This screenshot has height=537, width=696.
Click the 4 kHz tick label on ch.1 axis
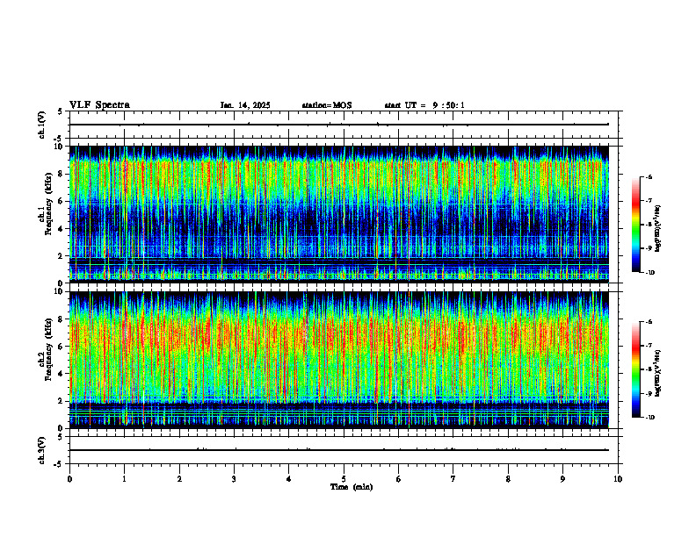click(x=62, y=229)
